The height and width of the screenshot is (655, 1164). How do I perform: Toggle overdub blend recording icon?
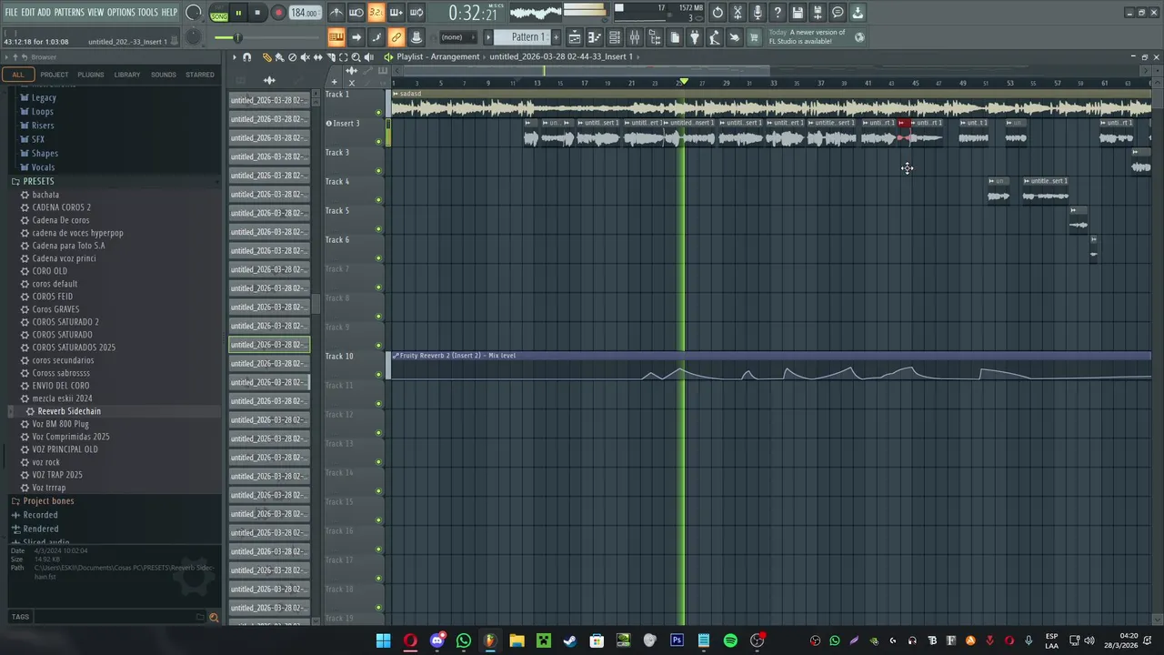click(x=396, y=13)
